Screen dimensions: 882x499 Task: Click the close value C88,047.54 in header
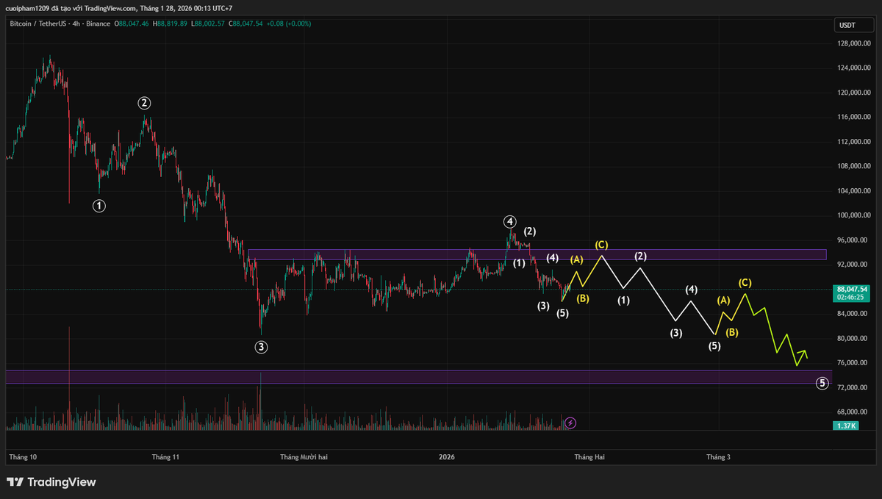click(246, 24)
